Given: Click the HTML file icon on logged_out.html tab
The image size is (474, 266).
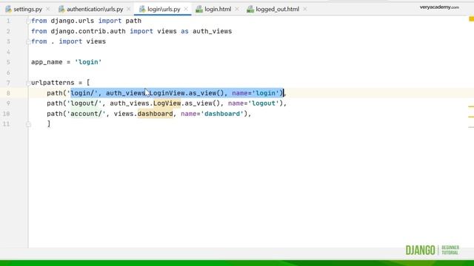Looking at the screenshot, I should [x=250, y=10].
